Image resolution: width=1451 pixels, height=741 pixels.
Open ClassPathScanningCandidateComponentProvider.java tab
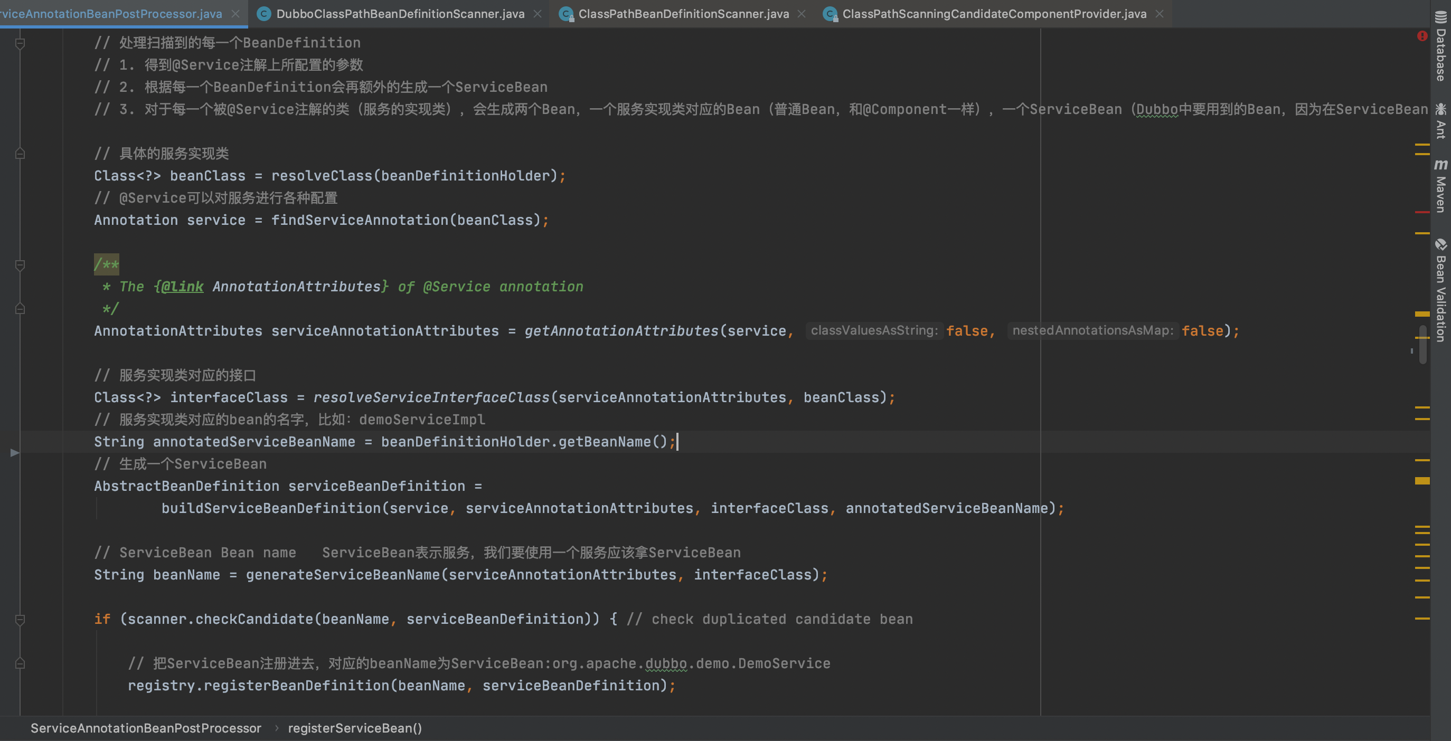pyautogui.click(x=994, y=14)
